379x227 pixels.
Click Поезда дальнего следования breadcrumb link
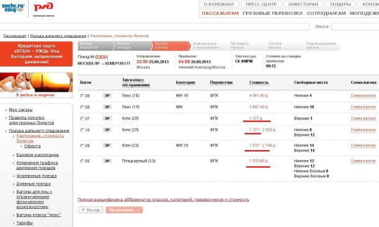click(58, 36)
